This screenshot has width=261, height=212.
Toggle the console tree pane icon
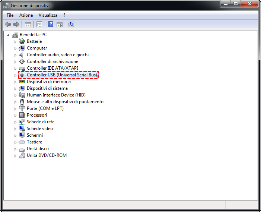[28, 25]
